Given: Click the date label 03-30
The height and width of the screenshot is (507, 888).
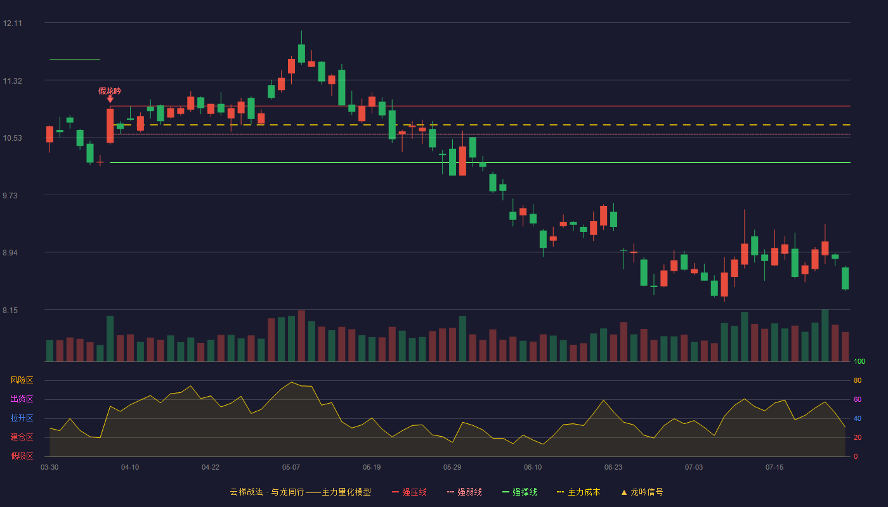Looking at the screenshot, I should click(49, 467).
